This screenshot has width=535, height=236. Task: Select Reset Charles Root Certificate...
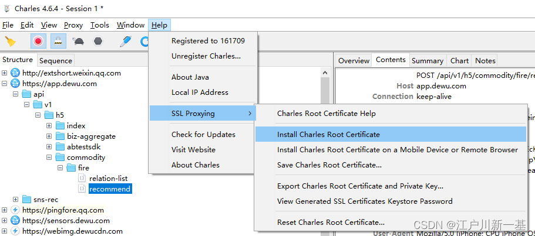coord(391,223)
